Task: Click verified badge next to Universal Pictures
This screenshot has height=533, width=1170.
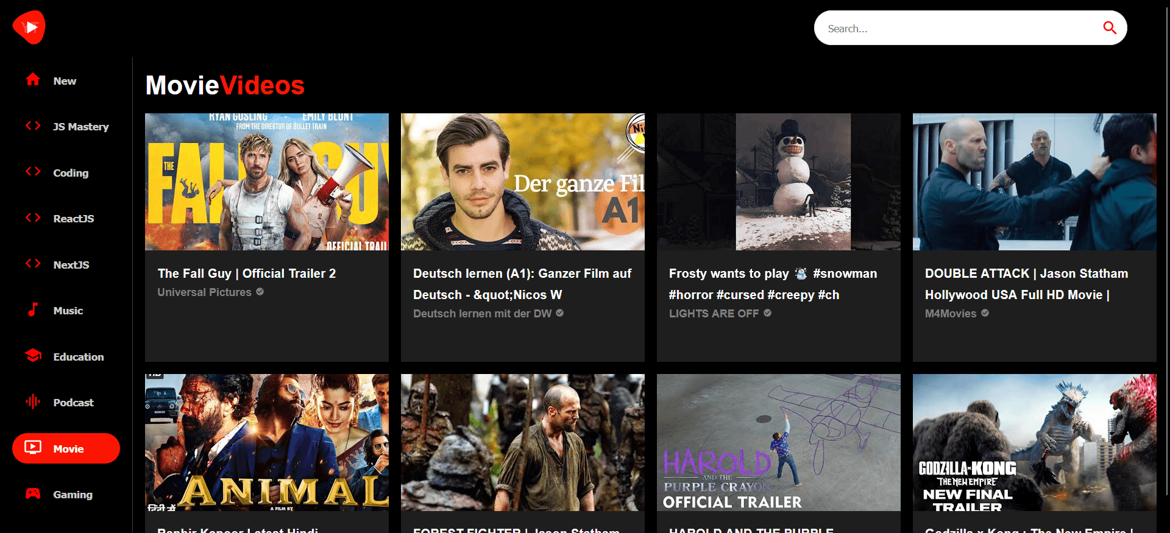Action: [260, 292]
